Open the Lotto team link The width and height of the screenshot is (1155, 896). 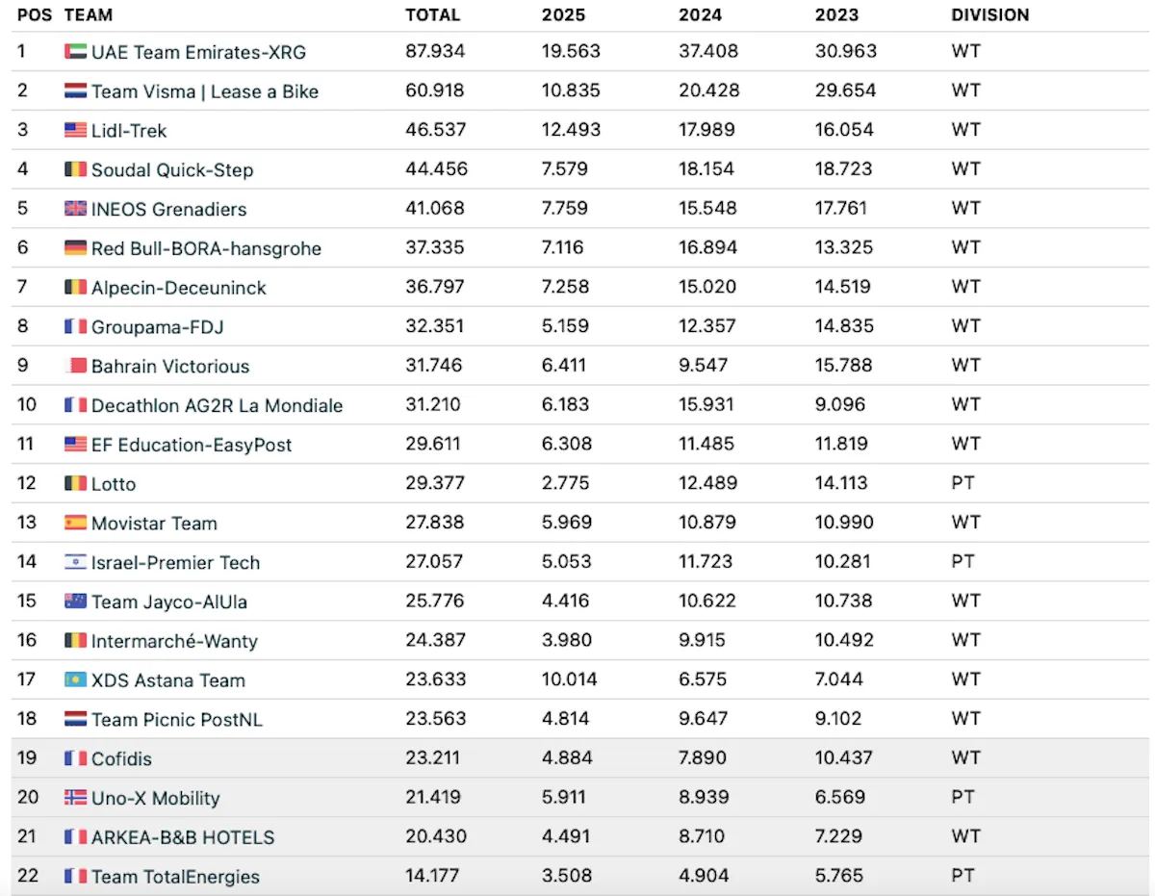coord(114,483)
